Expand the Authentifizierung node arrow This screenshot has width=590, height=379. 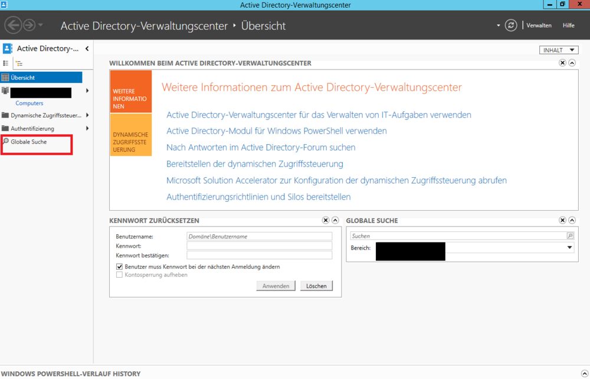point(87,128)
